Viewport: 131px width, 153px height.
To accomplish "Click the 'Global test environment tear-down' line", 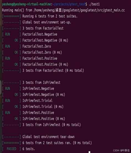I will tap(48, 137).
